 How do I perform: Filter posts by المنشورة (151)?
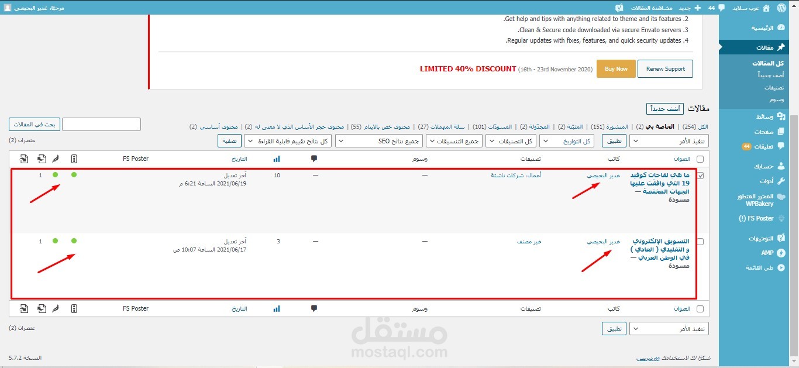pos(609,127)
